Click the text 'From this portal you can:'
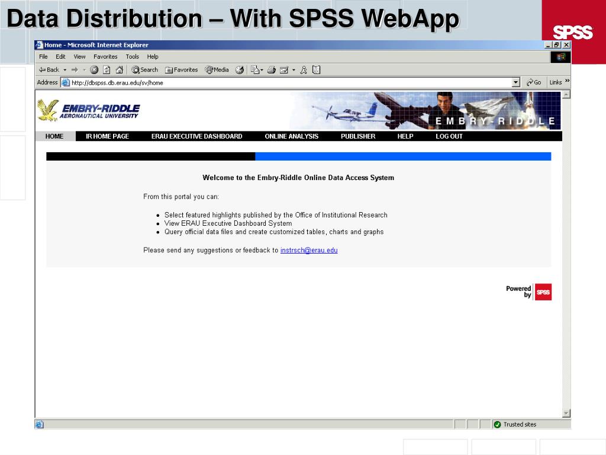 (181, 197)
